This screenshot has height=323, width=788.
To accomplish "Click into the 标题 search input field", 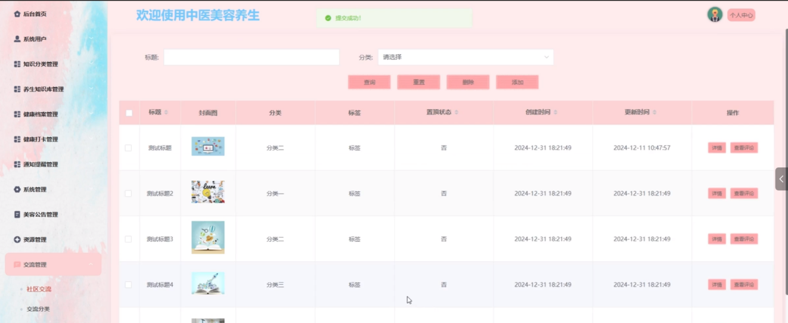I will (x=252, y=57).
